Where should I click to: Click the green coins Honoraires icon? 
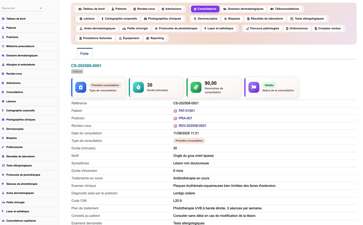[196, 87]
